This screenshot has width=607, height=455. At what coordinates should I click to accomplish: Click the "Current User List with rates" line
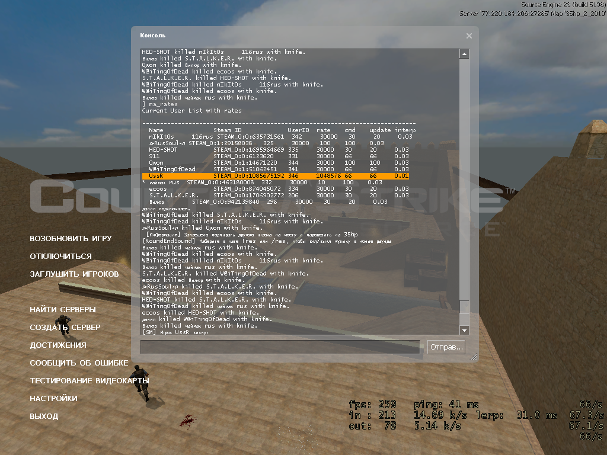191,111
